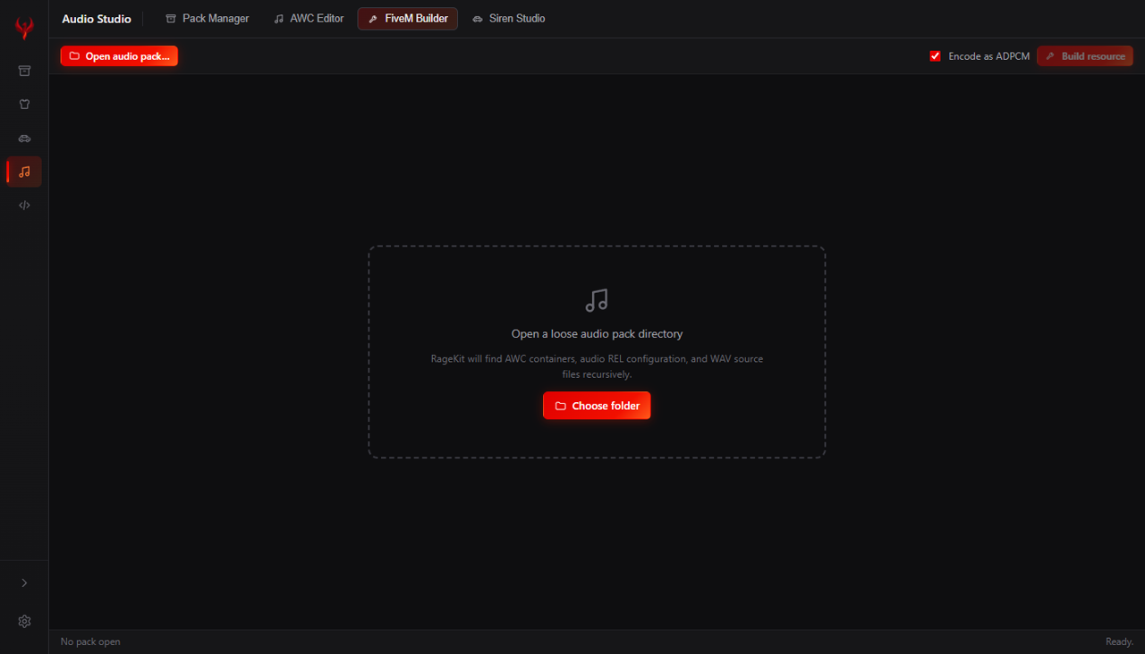Click the 'Encode as ADPCM' label
1145x654 pixels.
tap(989, 56)
